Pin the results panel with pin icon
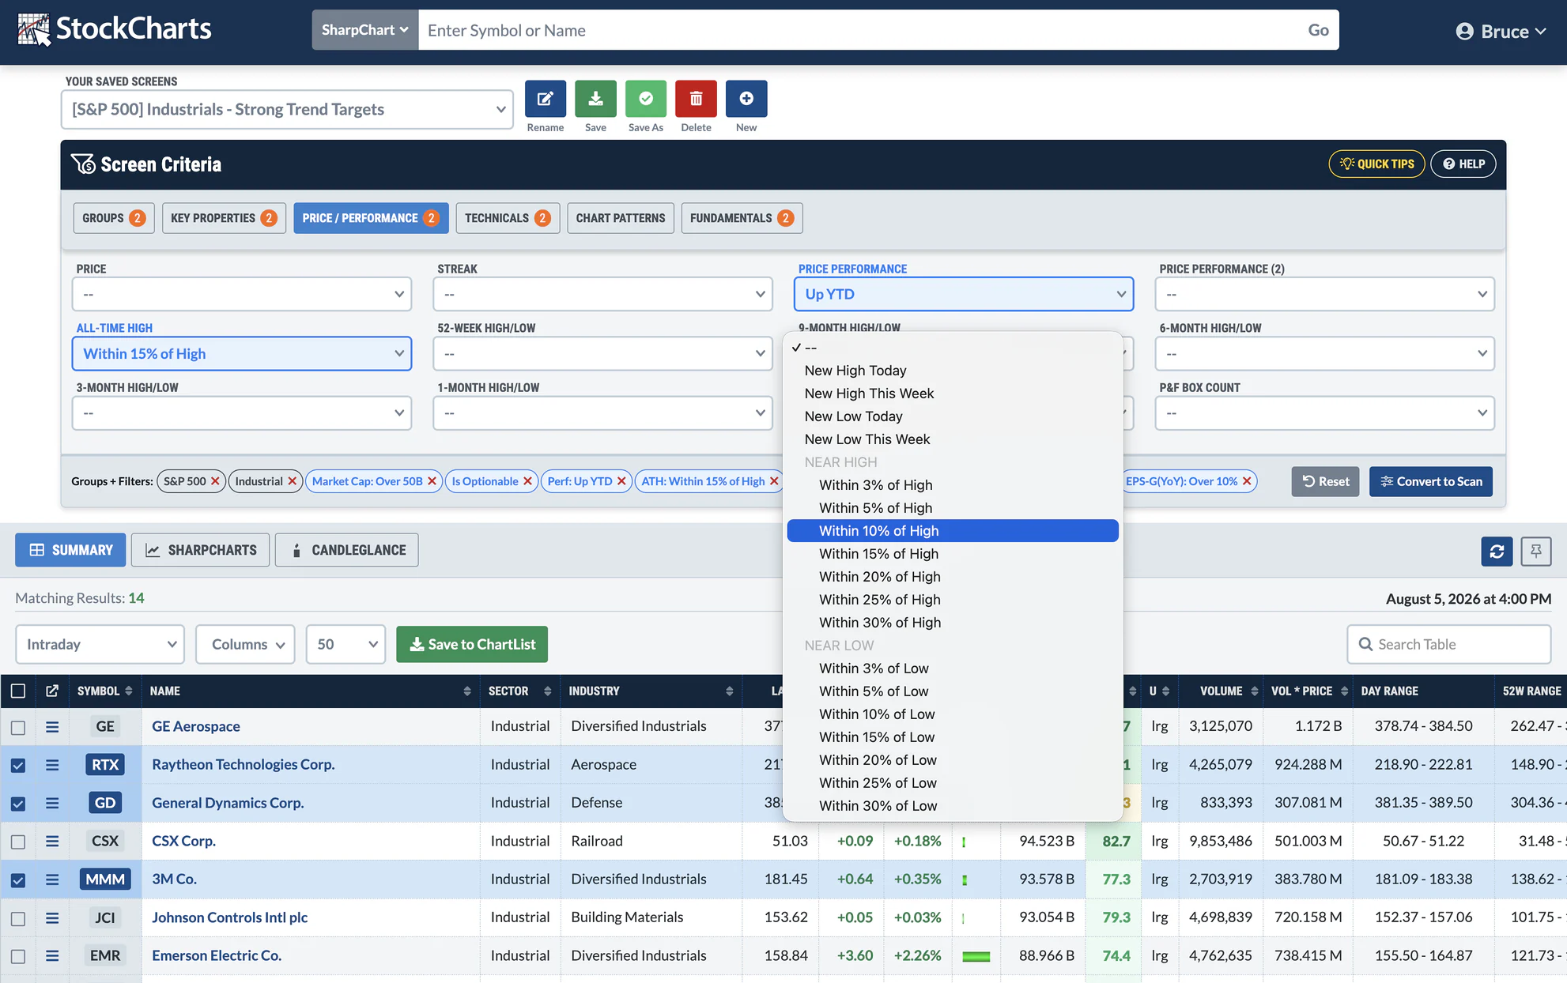 point(1535,551)
